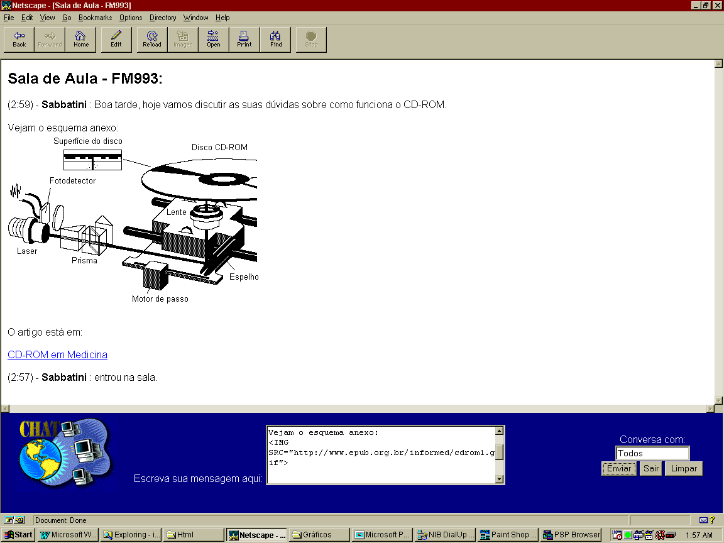Click the mail envelope icon in status bar
This screenshot has width=724, height=543.
[703, 520]
